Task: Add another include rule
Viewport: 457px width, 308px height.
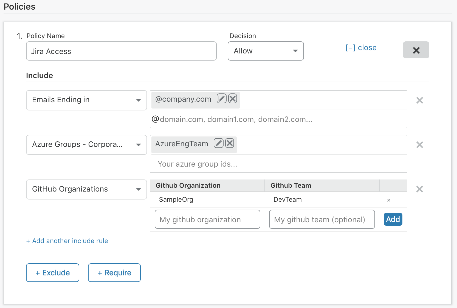Action: [67, 241]
